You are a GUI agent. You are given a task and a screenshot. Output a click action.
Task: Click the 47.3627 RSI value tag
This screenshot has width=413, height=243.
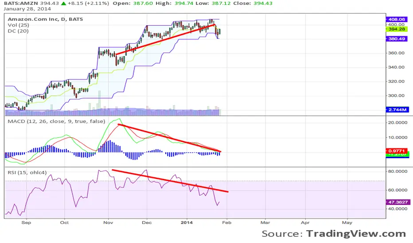(398, 202)
